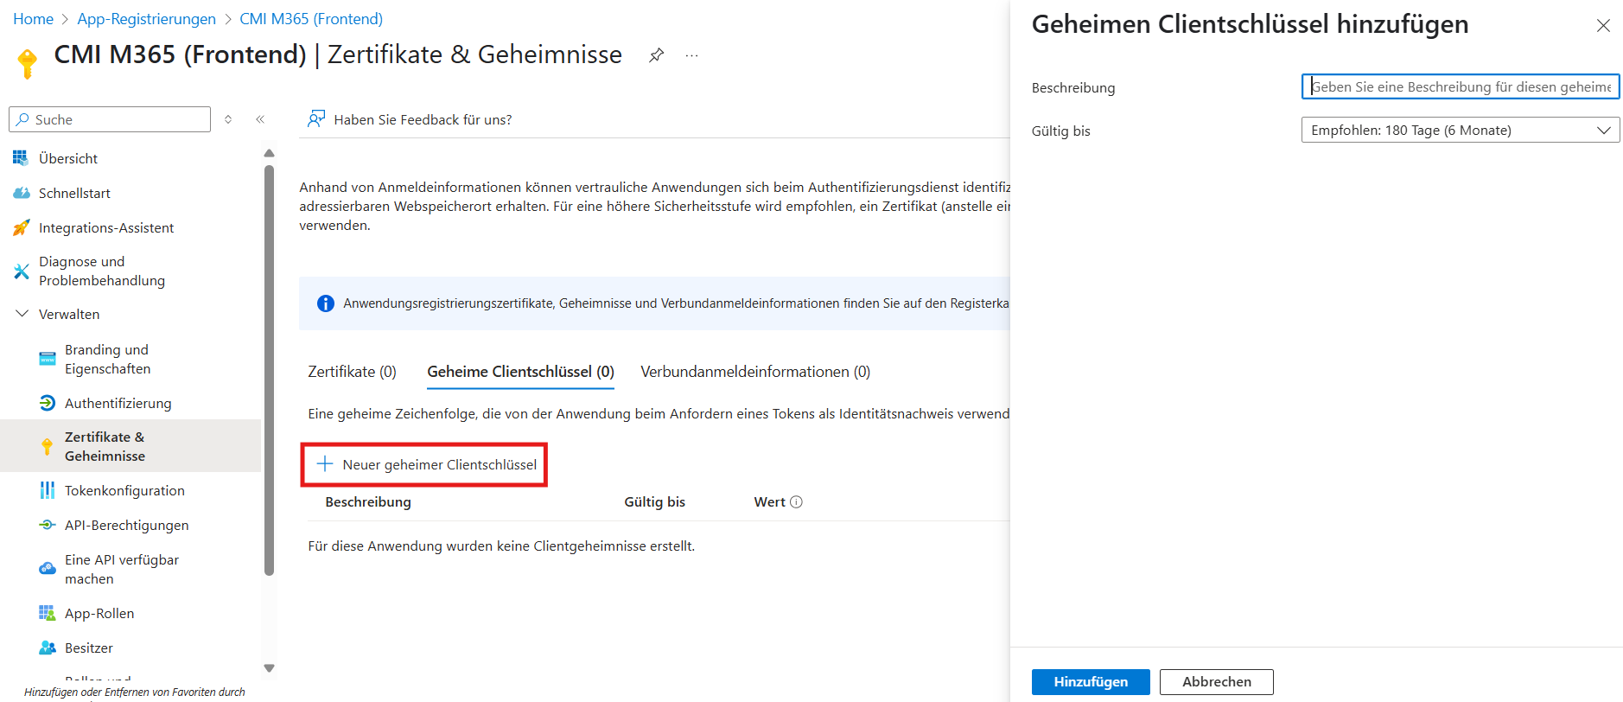Click the Besitzer people icon
1623x702 pixels.
(x=48, y=648)
